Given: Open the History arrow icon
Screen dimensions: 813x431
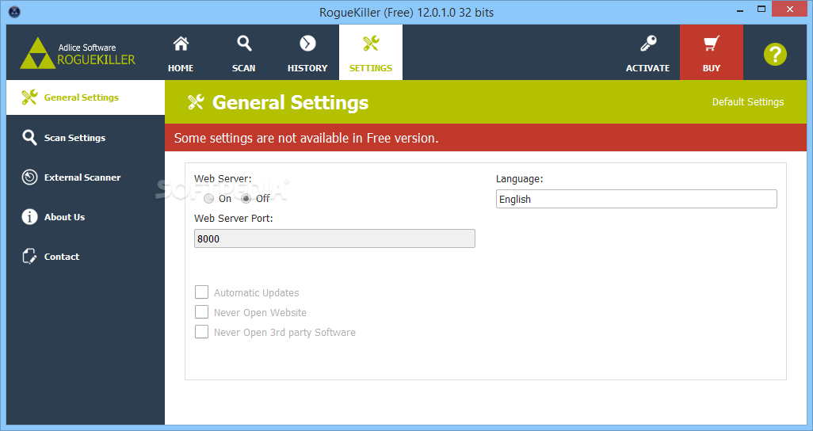Looking at the screenshot, I should point(307,43).
